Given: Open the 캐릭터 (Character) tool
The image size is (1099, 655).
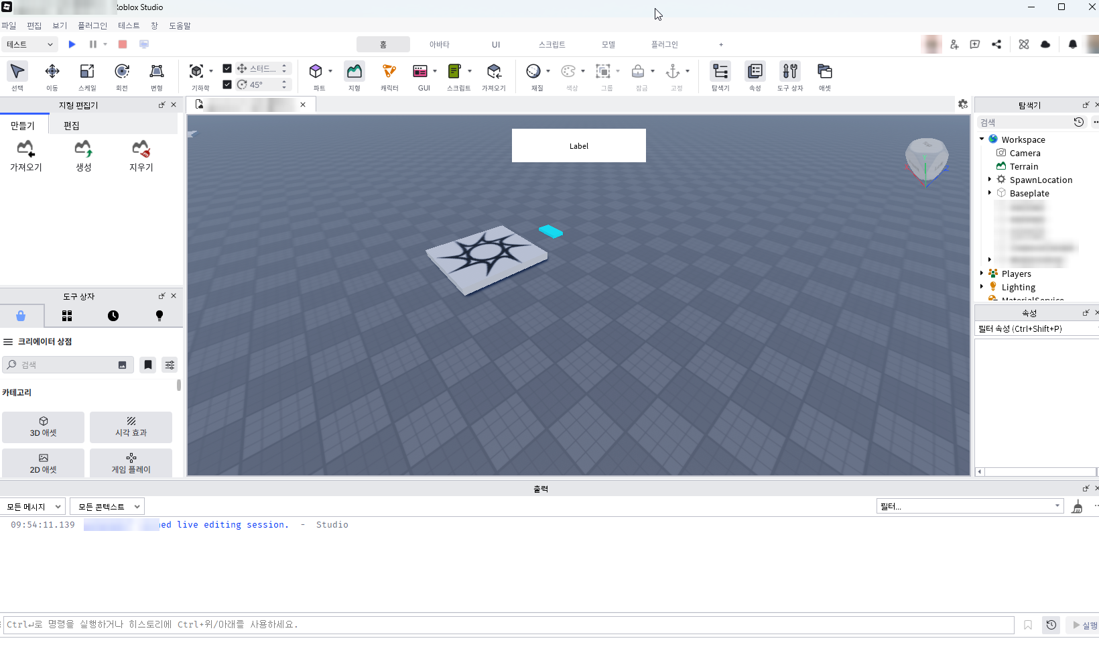Looking at the screenshot, I should (x=389, y=76).
